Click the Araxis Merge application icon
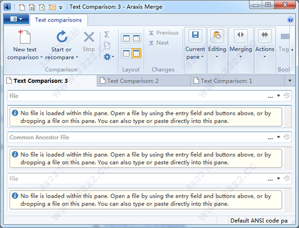Image resolution: width=299 pixels, height=228 pixels. (x=7, y=7)
